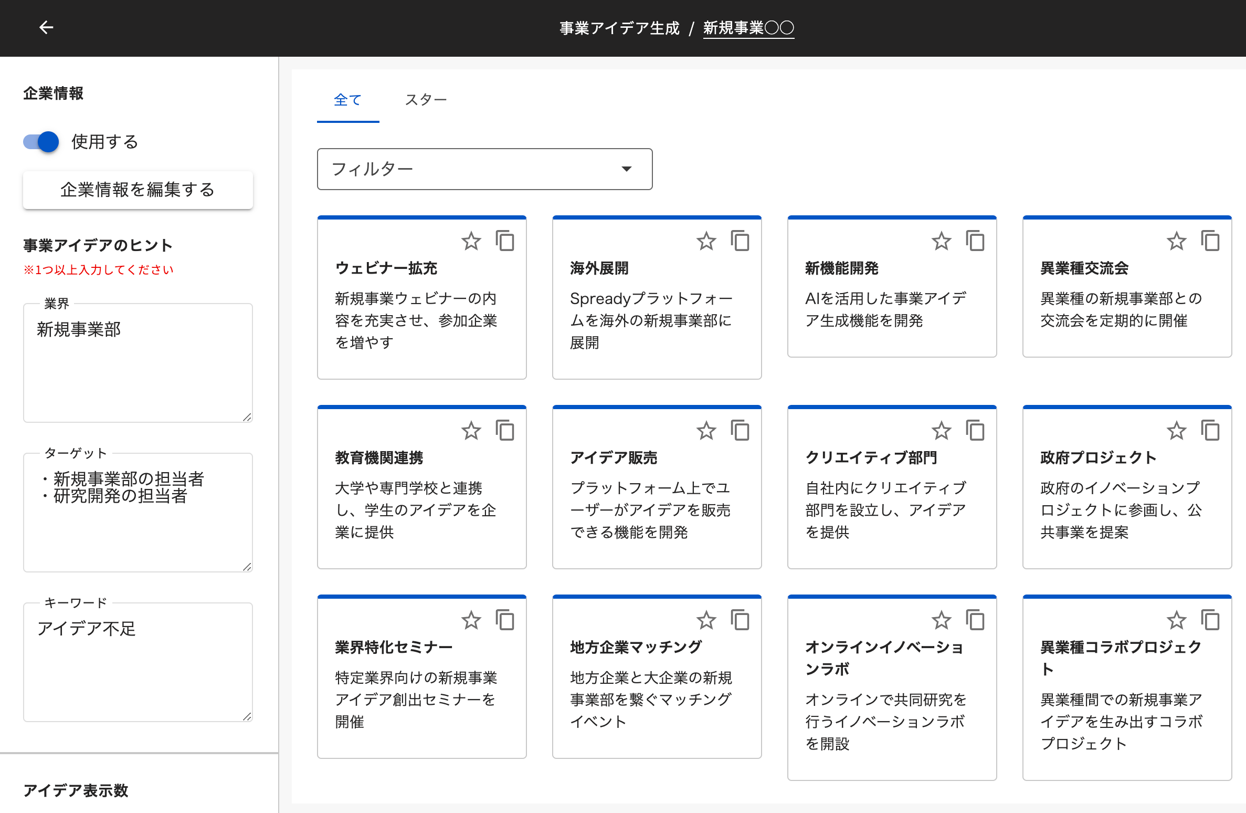
Task: Copy the アイデア販売 idea card
Action: point(740,431)
